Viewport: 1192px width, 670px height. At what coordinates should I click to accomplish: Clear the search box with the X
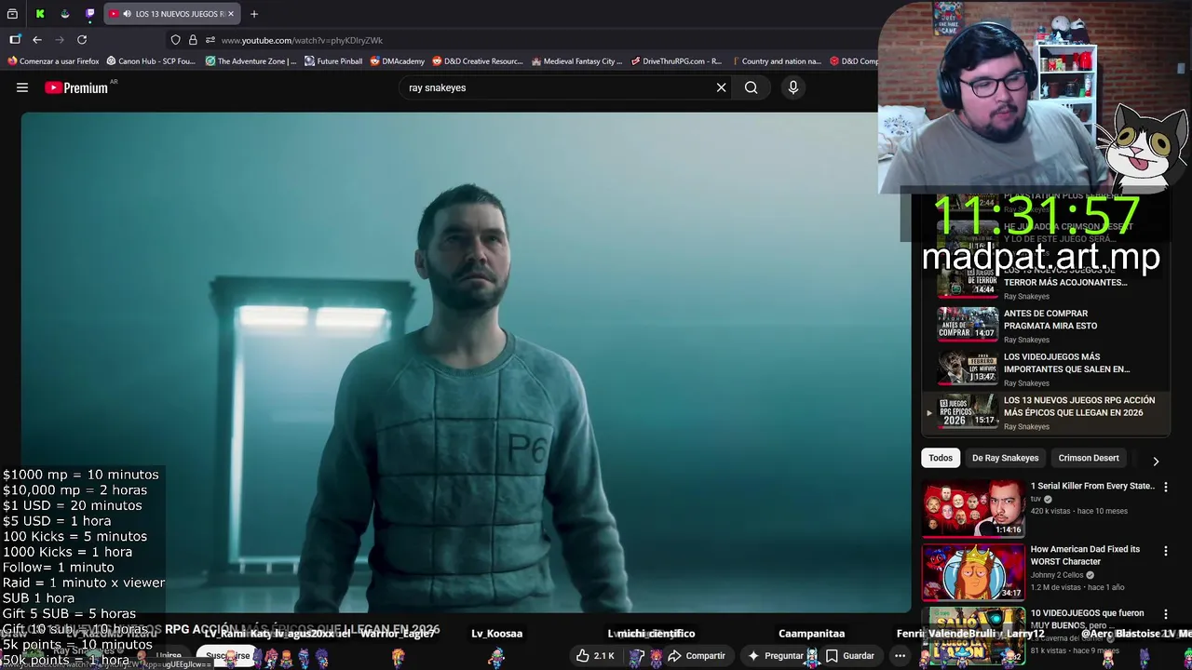click(x=721, y=87)
